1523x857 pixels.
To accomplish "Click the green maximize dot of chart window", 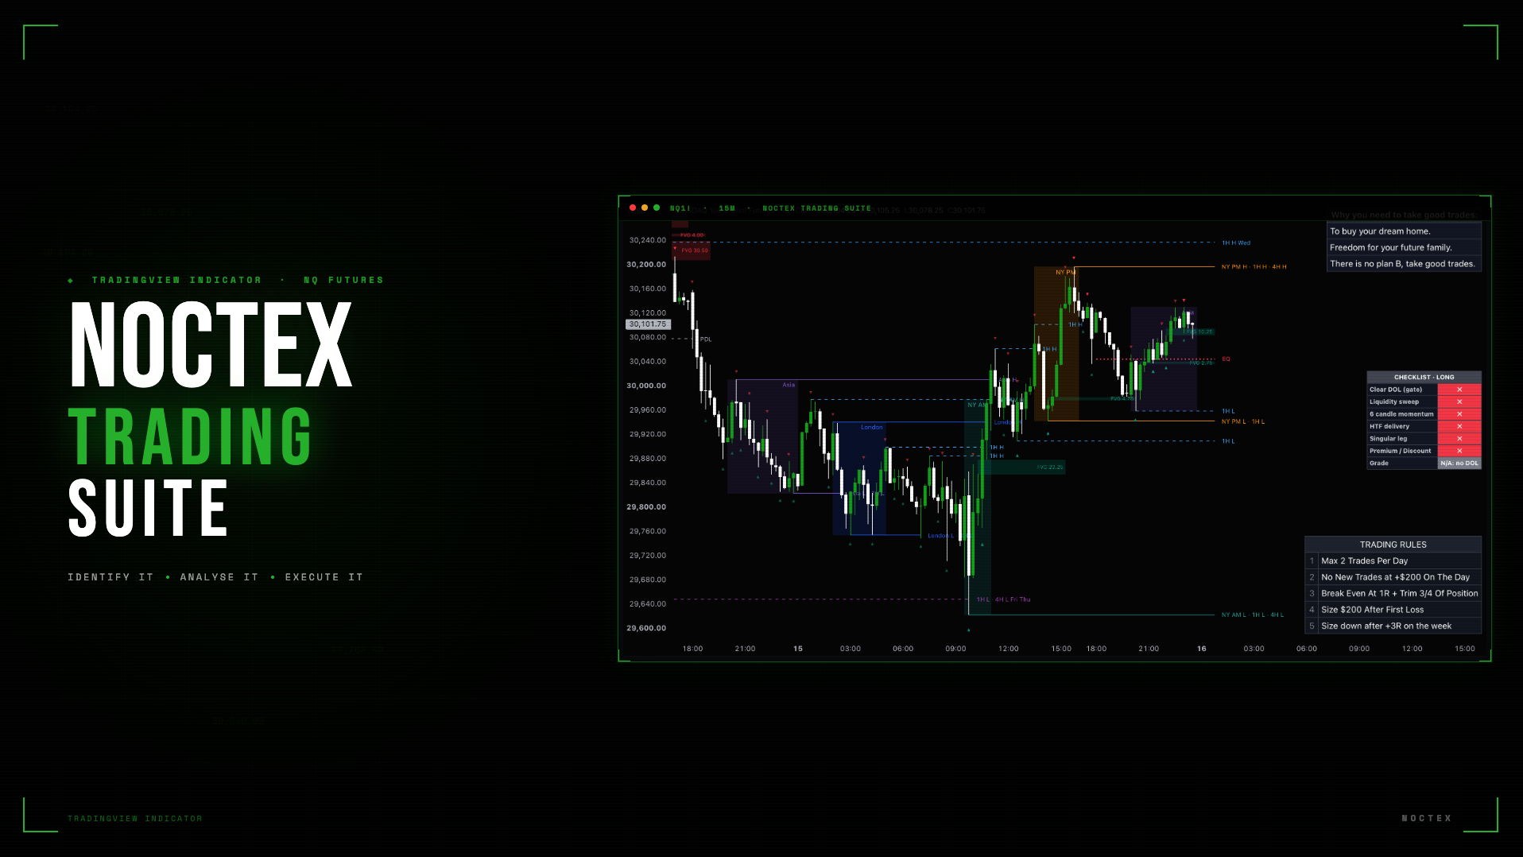I will pos(657,207).
